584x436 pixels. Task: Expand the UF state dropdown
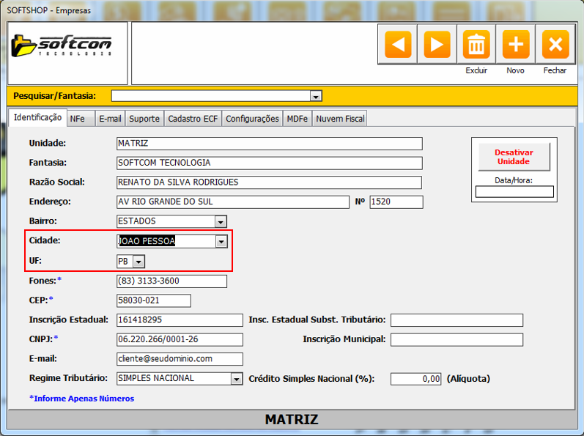[138, 262]
